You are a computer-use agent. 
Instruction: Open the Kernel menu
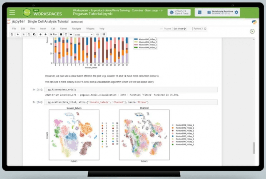[63, 29]
